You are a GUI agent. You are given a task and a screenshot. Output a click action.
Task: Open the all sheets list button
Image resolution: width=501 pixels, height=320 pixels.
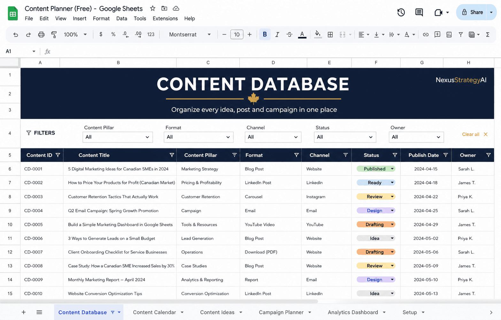point(39,312)
